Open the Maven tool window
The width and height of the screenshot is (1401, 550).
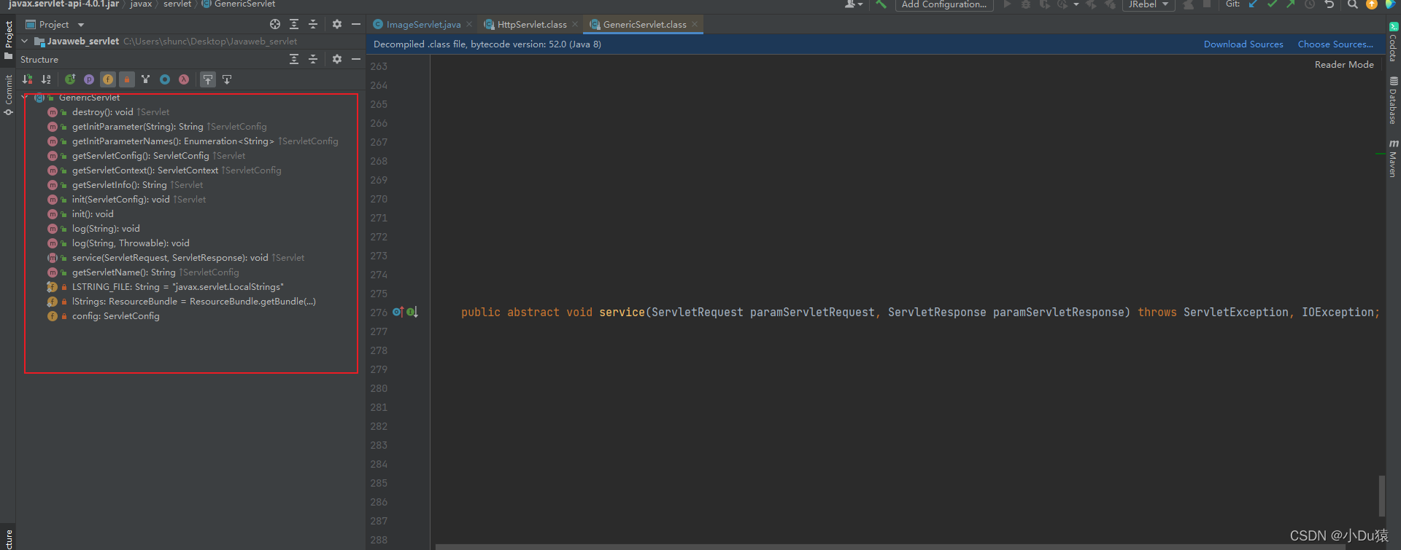pos(1393,158)
